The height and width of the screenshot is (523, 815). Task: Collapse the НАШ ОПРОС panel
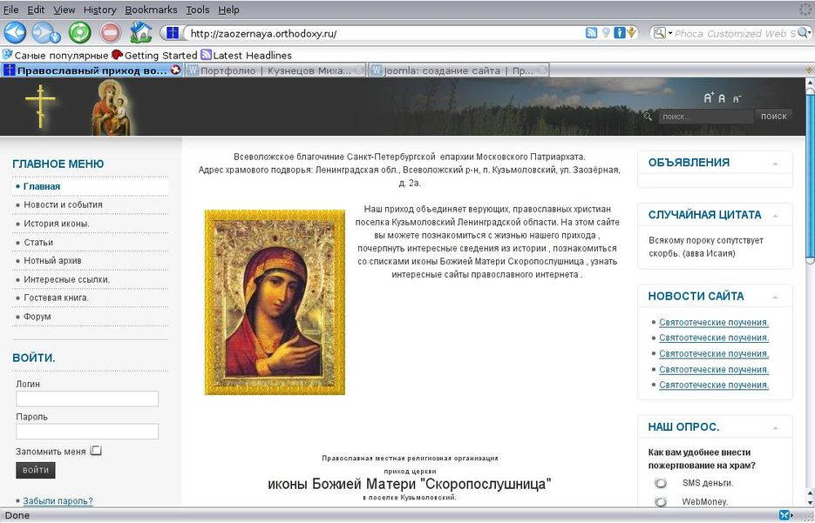(x=775, y=426)
